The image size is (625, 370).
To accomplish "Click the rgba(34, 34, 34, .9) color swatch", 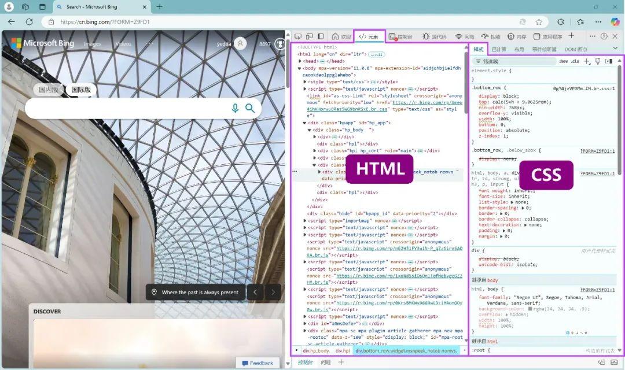I will (x=530, y=309).
